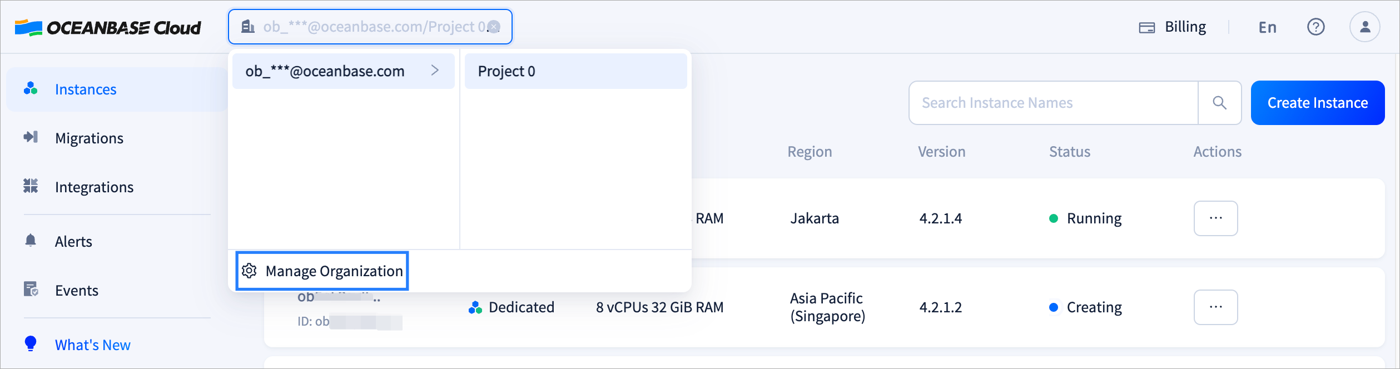The image size is (1400, 369).
Task: Click the Search Instance Names field
Action: click(1053, 103)
